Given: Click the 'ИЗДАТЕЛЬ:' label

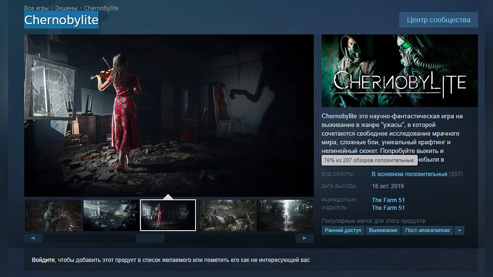Looking at the screenshot, I should [335, 208].
